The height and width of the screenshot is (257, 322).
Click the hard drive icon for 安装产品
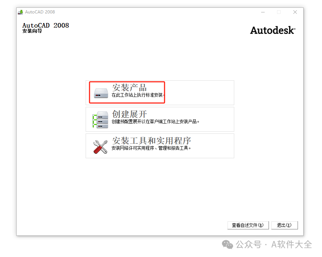click(x=101, y=93)
